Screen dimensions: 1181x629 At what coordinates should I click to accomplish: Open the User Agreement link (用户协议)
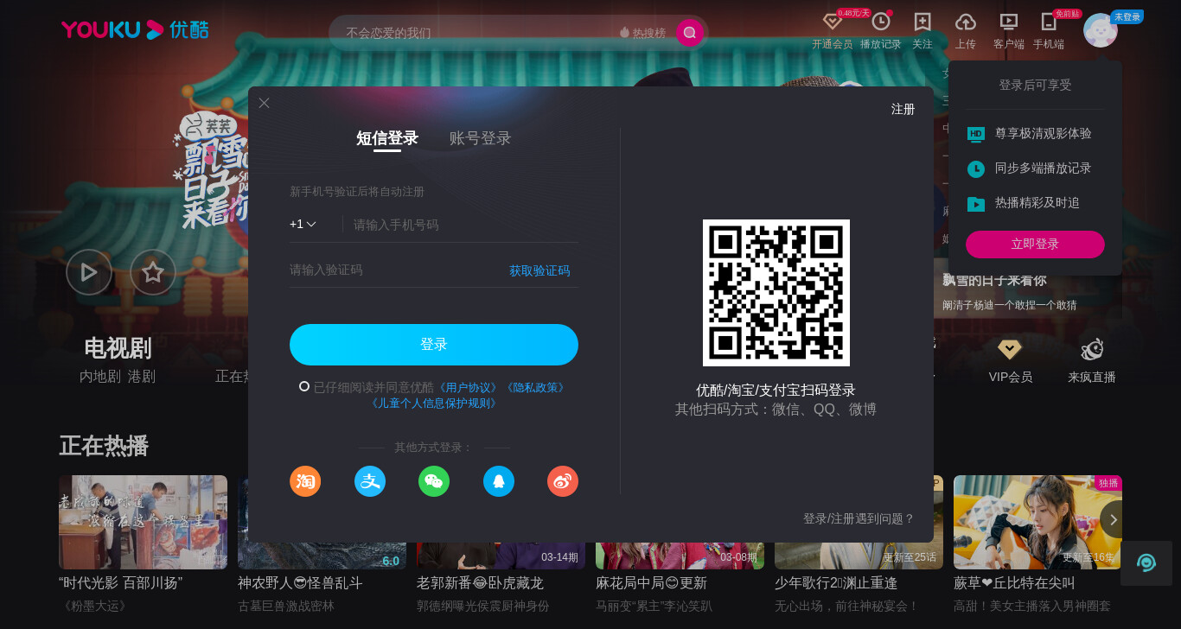point(468,387)
